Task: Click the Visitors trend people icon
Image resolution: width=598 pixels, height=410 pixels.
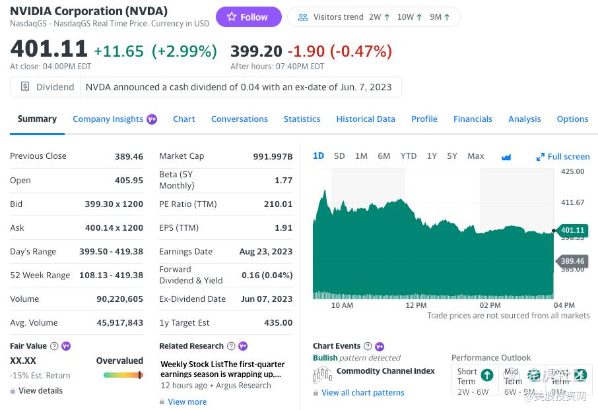Action: [x=303, y=17]
